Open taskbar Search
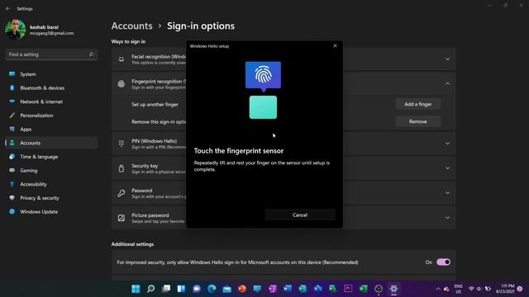 tap(150, 289)
